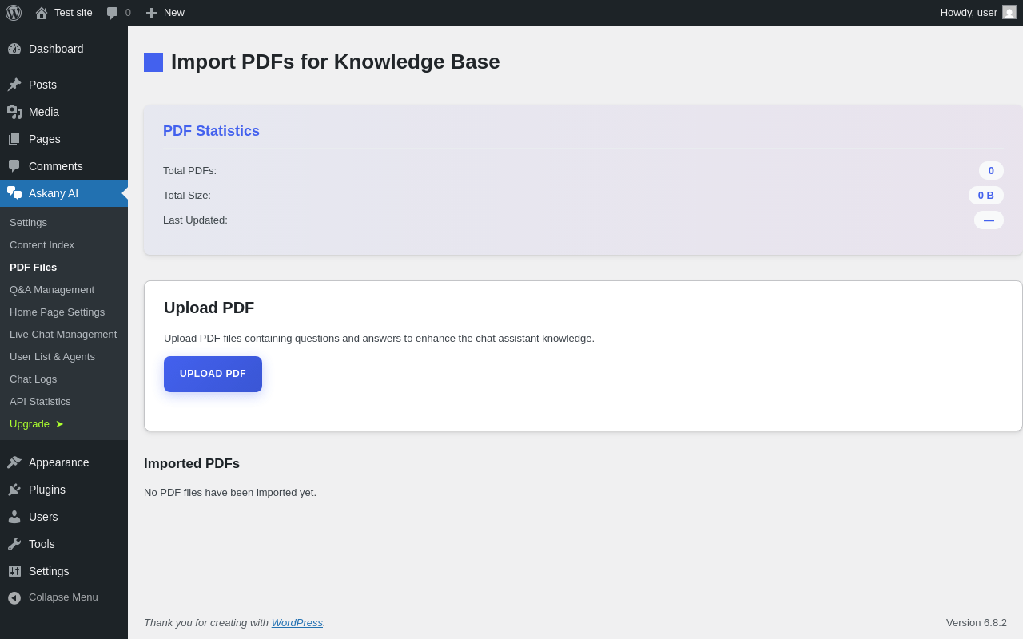Open the user avatar in admin bar
This screenshot has height=639, width=1023.
[x=1009, y=12]
